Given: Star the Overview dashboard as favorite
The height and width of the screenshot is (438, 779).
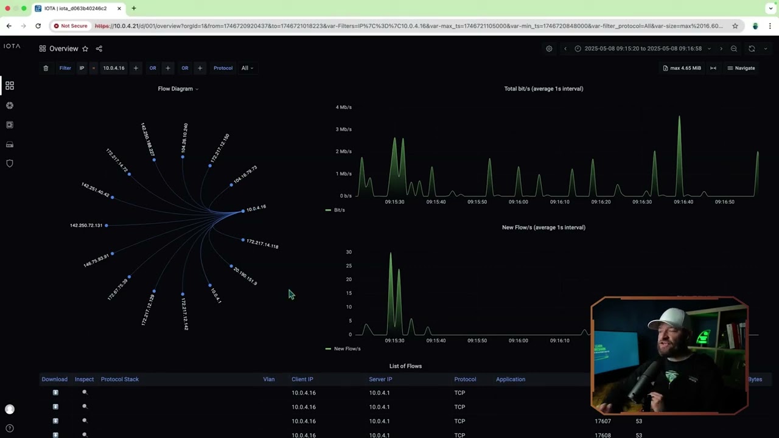Looking at the screenshot, I should (85, 49).
